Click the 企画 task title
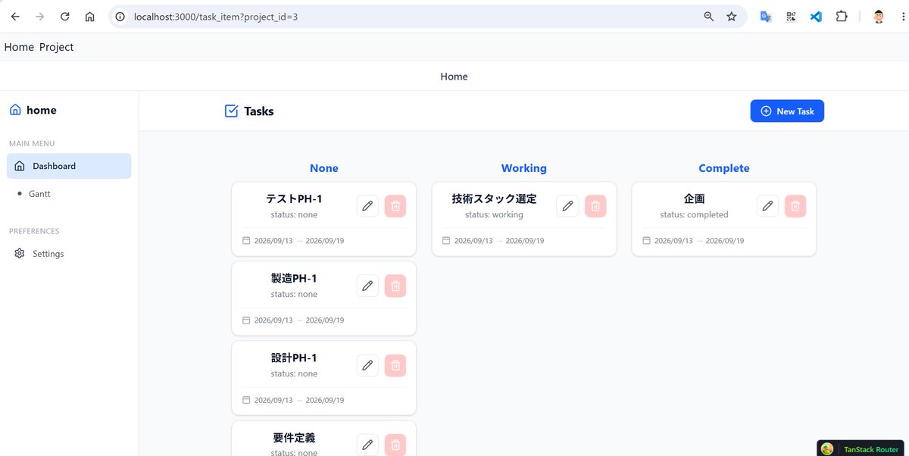The image size is (909, 456). (694, 199)
